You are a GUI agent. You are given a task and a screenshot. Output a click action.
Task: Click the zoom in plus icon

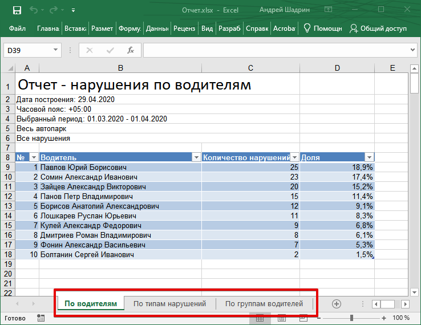click(384, 318)
